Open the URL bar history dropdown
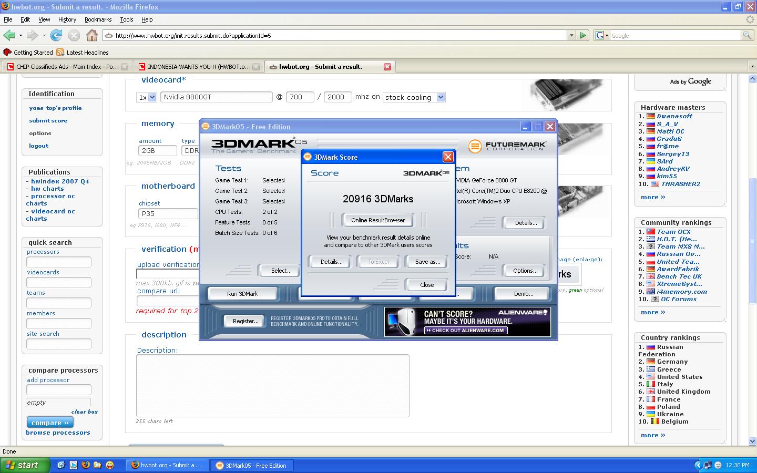Image resolution: width=757 pixels, height=473 pixels. pyautogui.click(x=571, y=35)
